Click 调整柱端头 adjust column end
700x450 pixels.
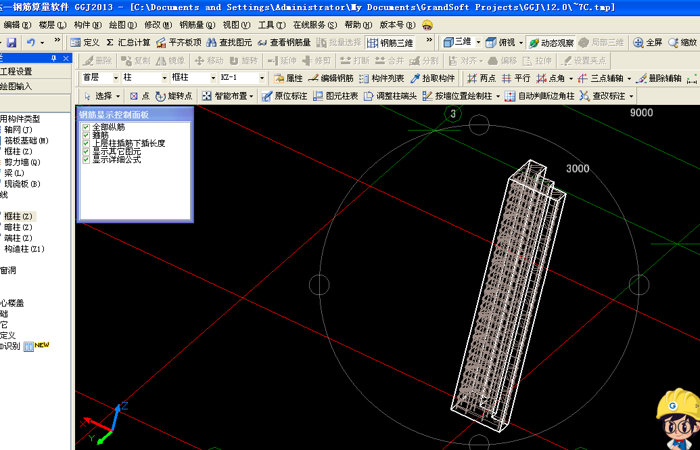[x=390, y=96]
